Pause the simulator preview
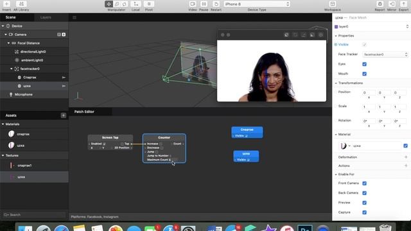 [204, 4]
